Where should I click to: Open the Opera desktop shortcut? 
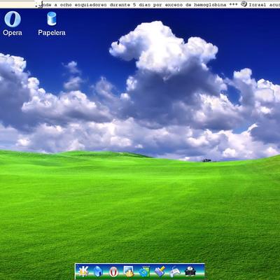tap(13, 24)
